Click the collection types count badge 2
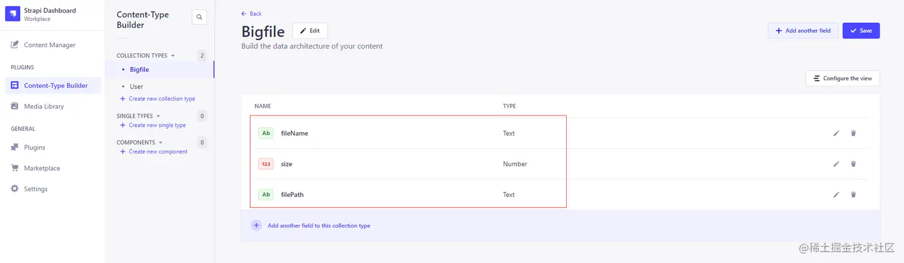The width and height of the screenshot is (904, 263). coord(202,56)
